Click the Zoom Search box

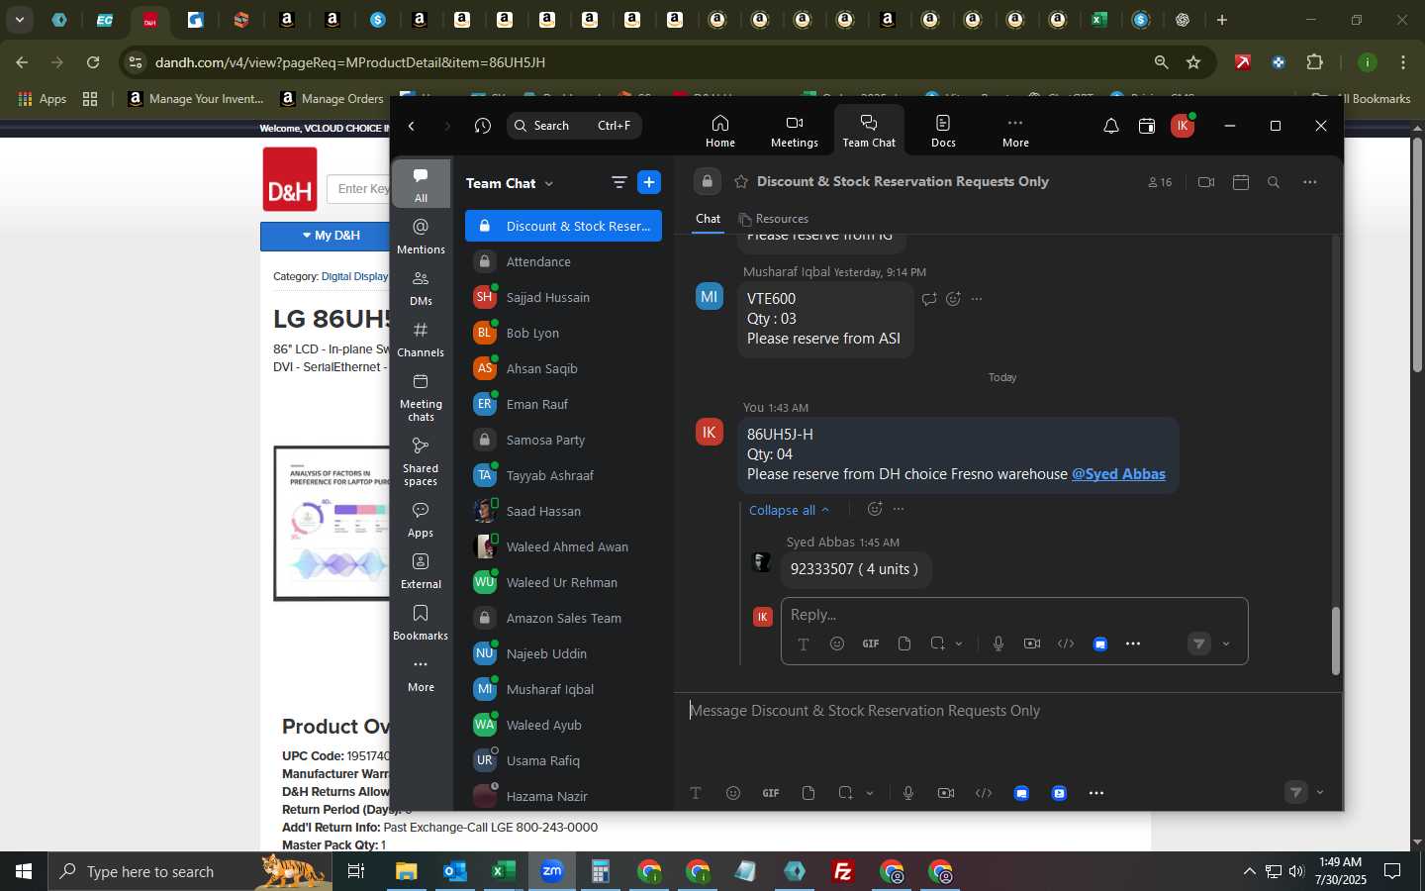(574, 126)
